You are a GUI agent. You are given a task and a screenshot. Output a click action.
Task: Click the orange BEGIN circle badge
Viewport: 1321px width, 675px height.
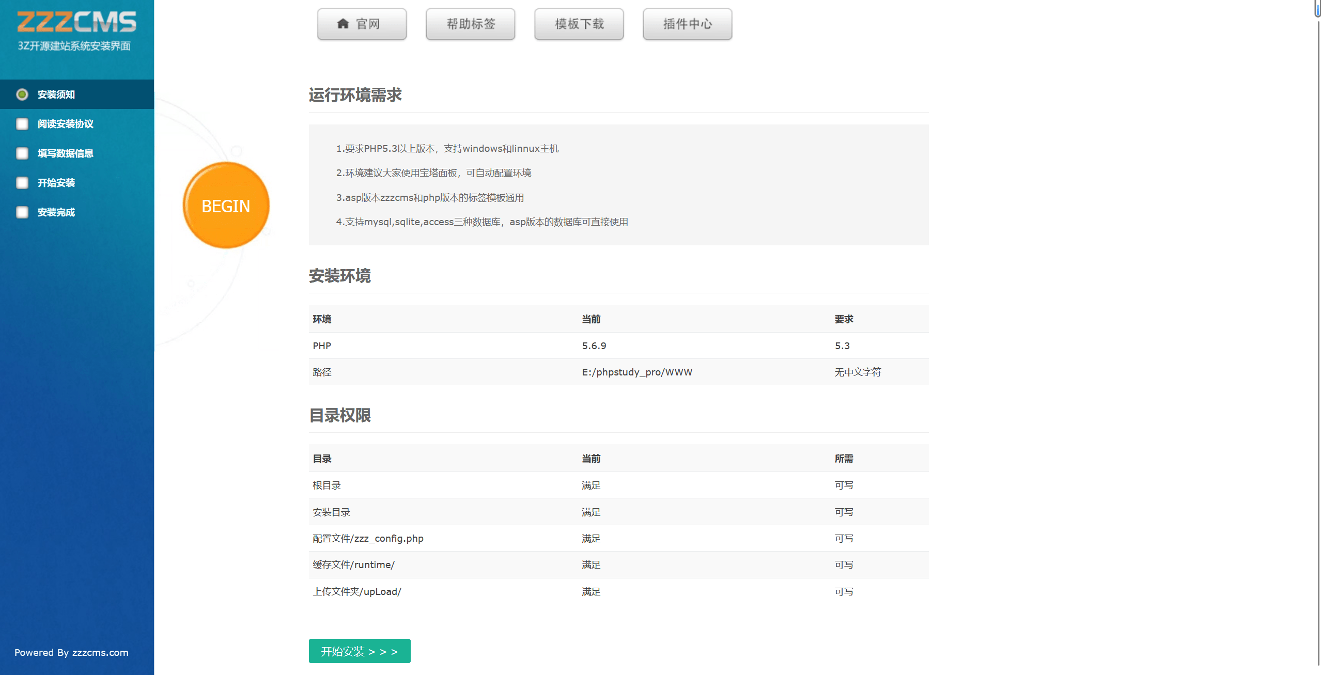click(226, 205)
